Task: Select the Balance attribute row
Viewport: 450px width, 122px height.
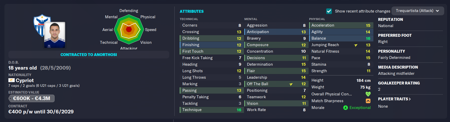Action: pyautogui.click(x=341, y=38)
